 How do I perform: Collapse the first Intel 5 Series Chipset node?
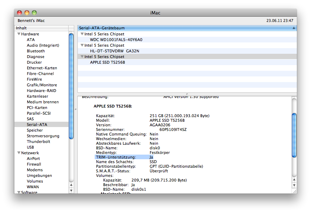[x=82, y=34]
